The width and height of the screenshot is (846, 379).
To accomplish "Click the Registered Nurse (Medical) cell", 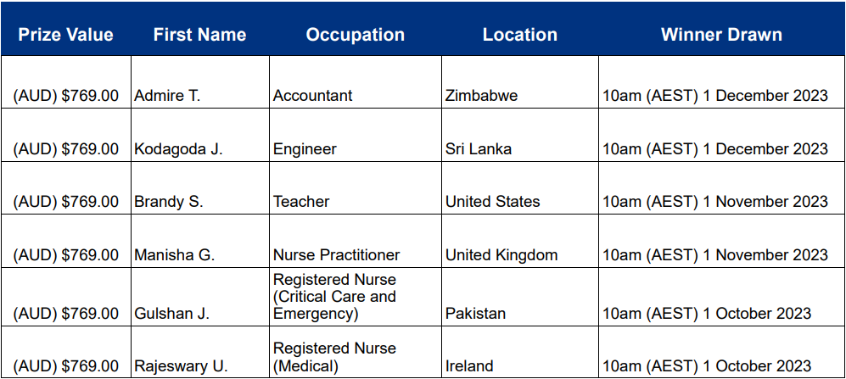I will tap(356, 352).
